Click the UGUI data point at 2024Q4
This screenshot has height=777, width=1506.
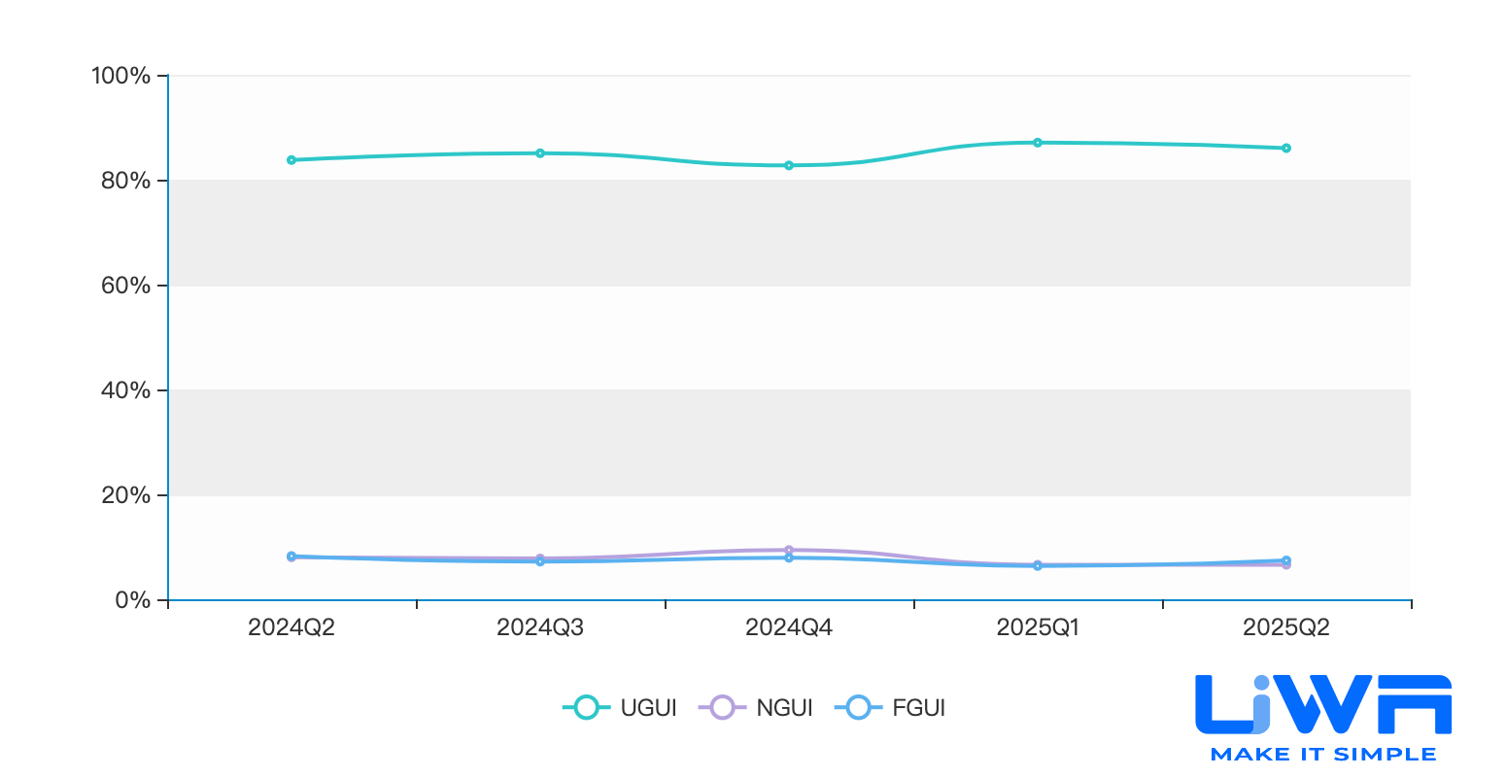[x=789, y=165]
